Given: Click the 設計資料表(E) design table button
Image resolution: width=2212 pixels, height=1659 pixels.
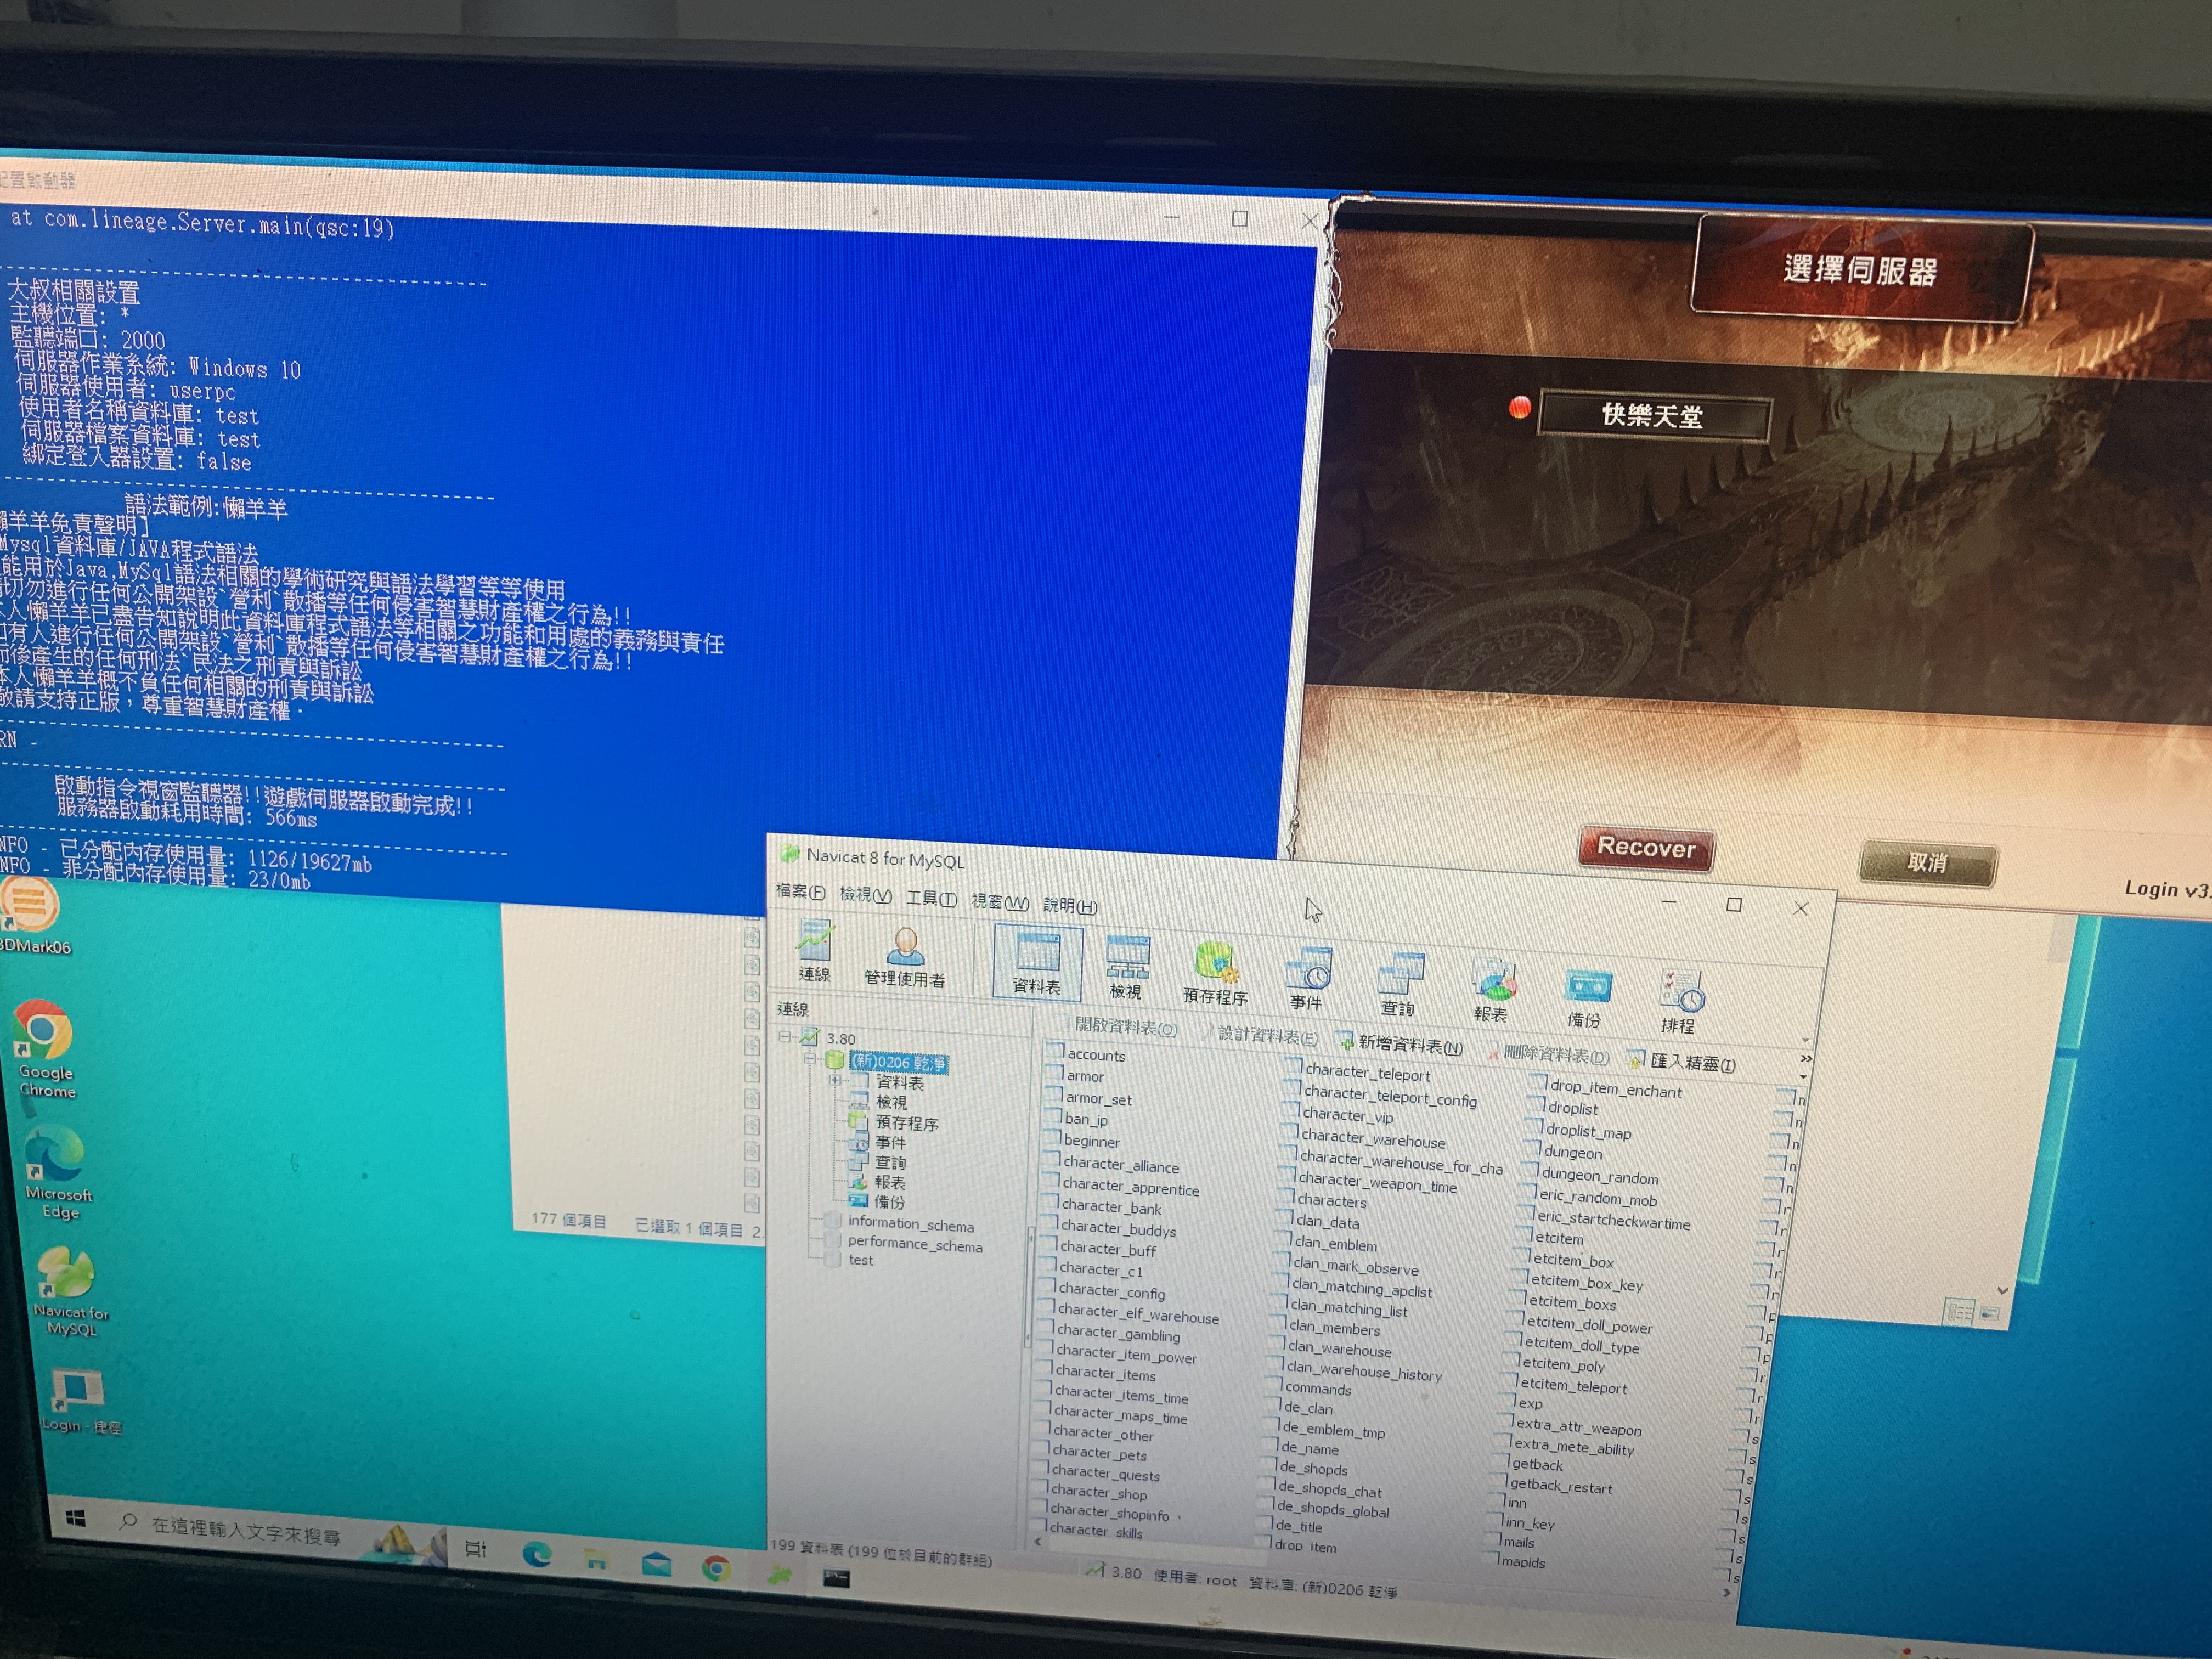Looking at the screenshot, I should pos(1260,1036).
